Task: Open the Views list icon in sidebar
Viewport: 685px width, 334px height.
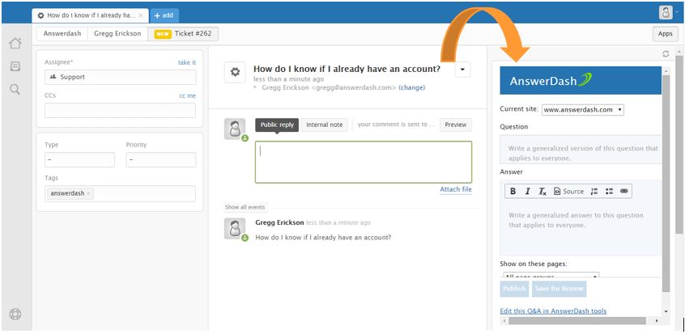Action: tap(15, 66)
